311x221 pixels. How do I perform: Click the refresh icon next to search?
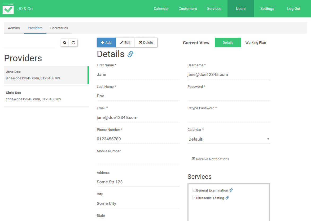73,43
